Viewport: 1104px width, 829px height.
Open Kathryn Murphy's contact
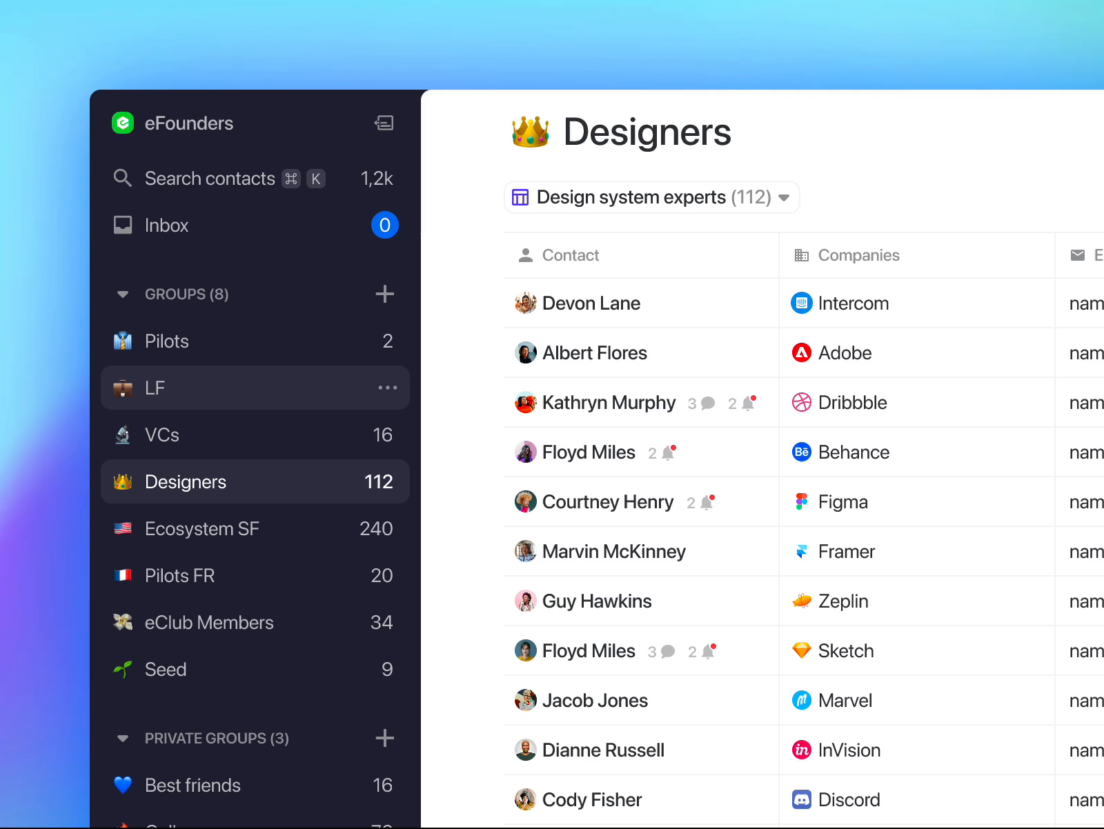click(x=609, y=403)
